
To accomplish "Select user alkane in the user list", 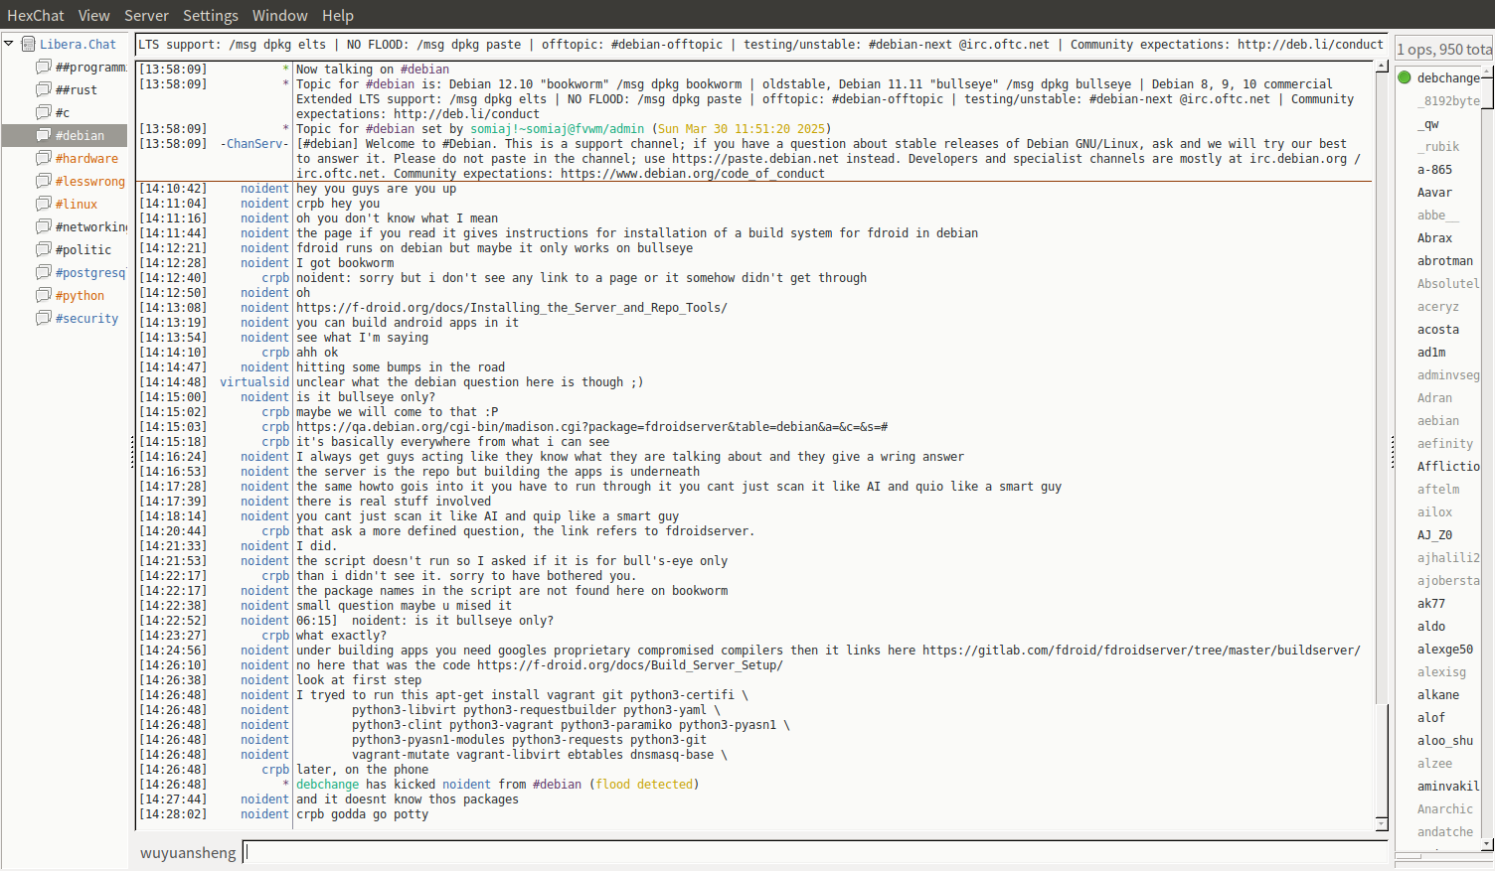I will pyautogui.click(x=1438, y=695).
